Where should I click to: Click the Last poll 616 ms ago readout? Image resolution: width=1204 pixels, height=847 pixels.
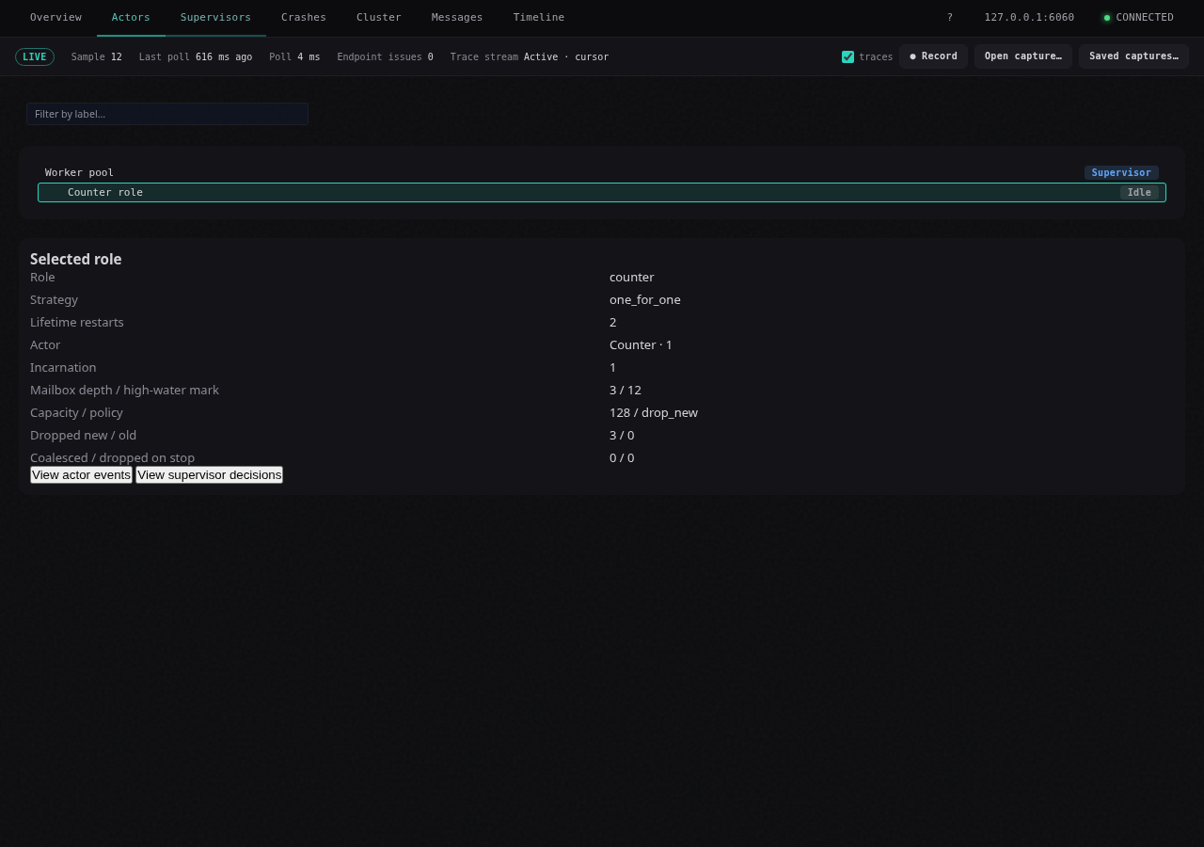coord(196,57)
